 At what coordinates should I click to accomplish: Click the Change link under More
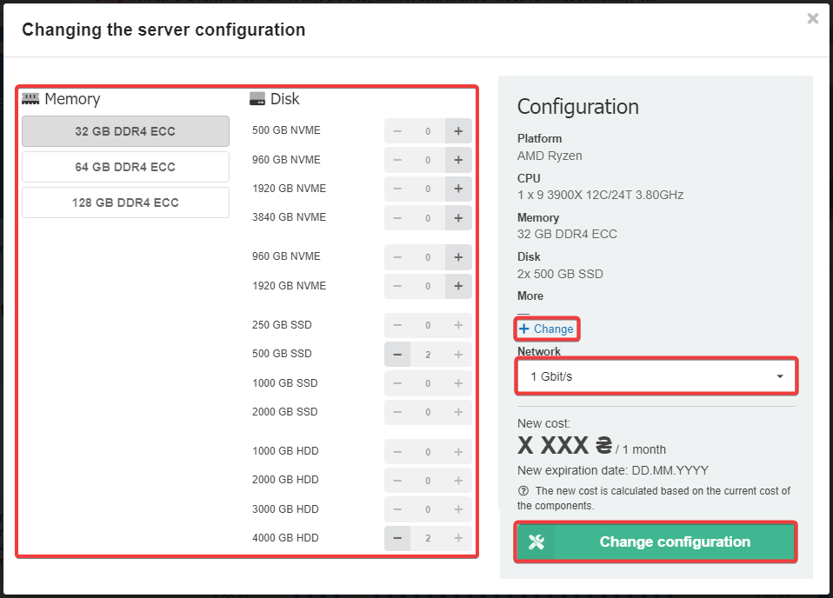(x=547, y=329)
